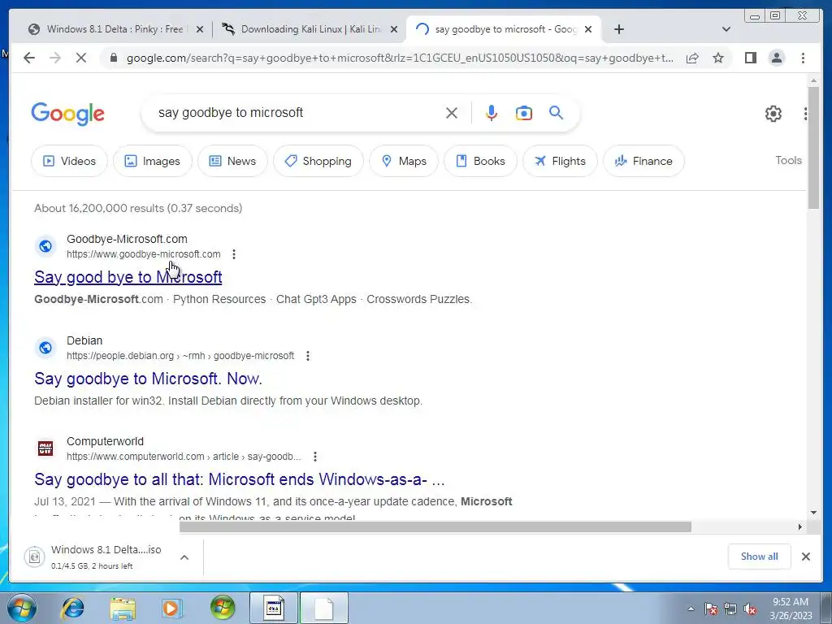Open the Action Center flag icon

(x=710, y=609)
